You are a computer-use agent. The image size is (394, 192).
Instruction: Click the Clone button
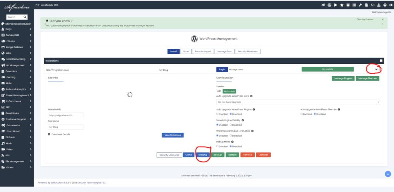pyautogui.click(x=189, y=155)
